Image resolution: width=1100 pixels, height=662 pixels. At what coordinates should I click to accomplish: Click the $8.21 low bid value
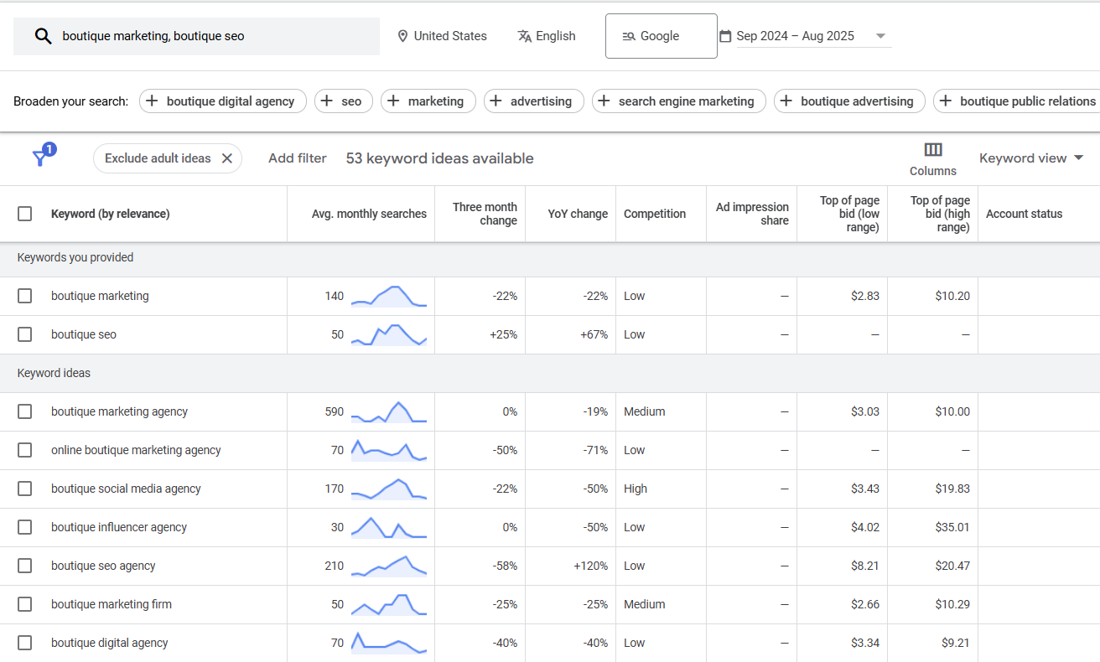coord(865,566)
